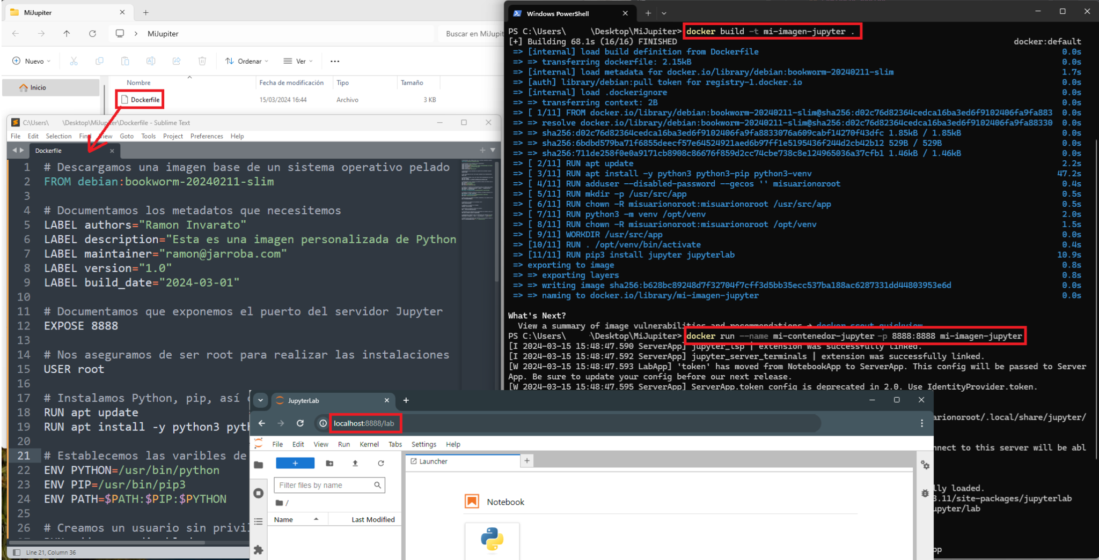This screenshot has width=1099, height=560.
Task: Open the PowerShell new-tab profile dropdown chevron
Action: point(664,13)
